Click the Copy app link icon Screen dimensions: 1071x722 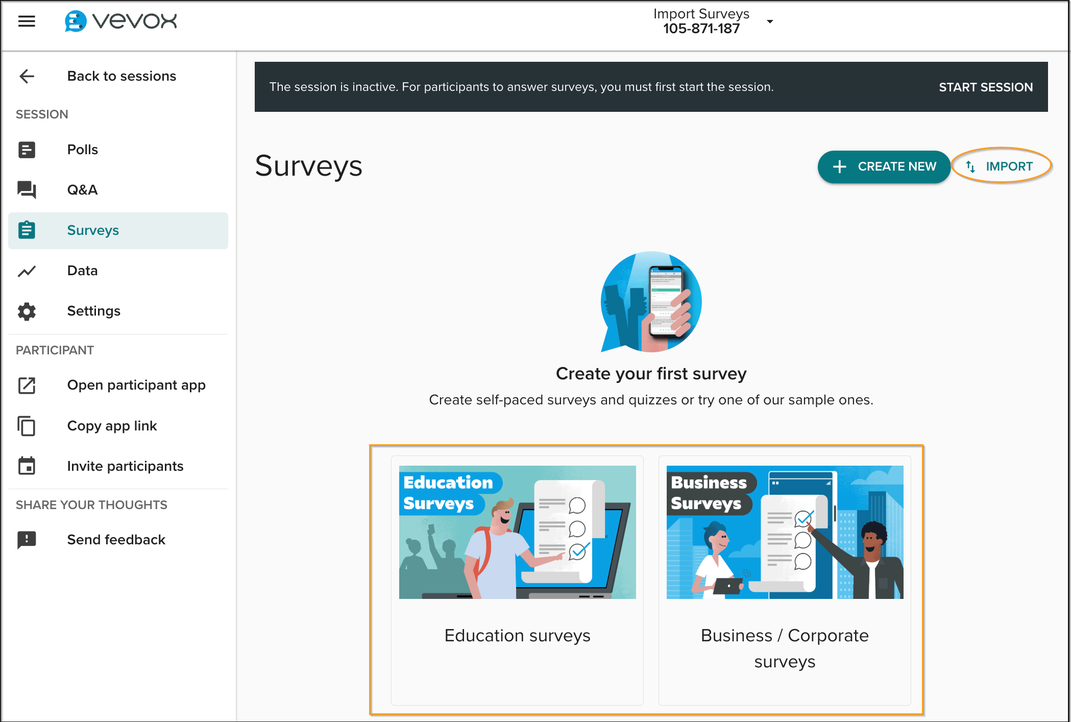(x=27, y=426)
